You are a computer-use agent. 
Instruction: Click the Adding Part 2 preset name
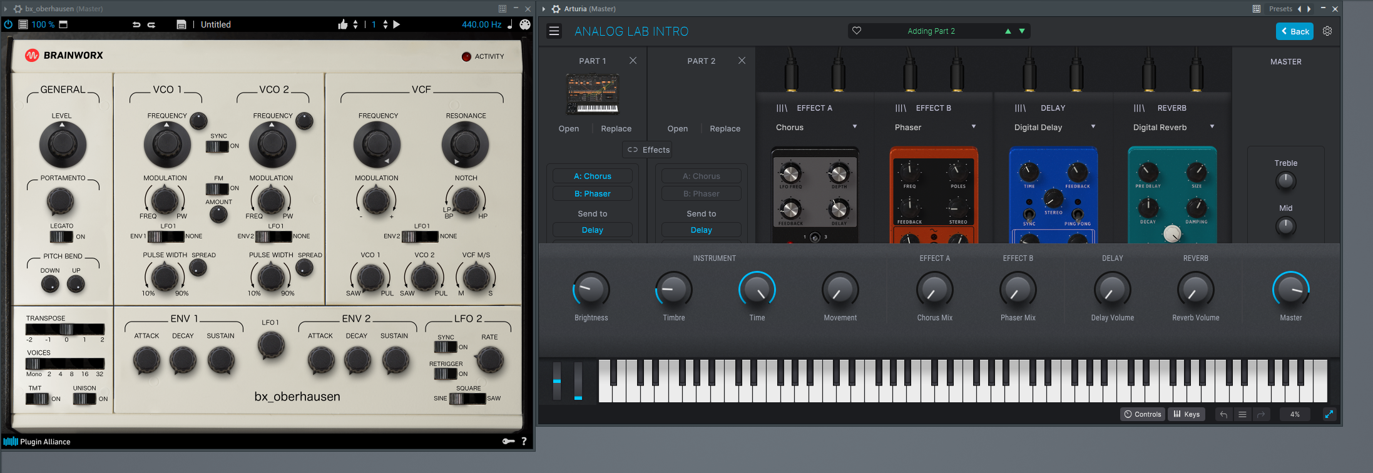931,31
